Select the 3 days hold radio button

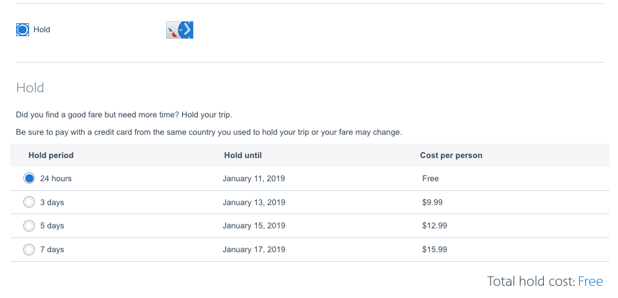pyautogui.click(x=29, y=203)
